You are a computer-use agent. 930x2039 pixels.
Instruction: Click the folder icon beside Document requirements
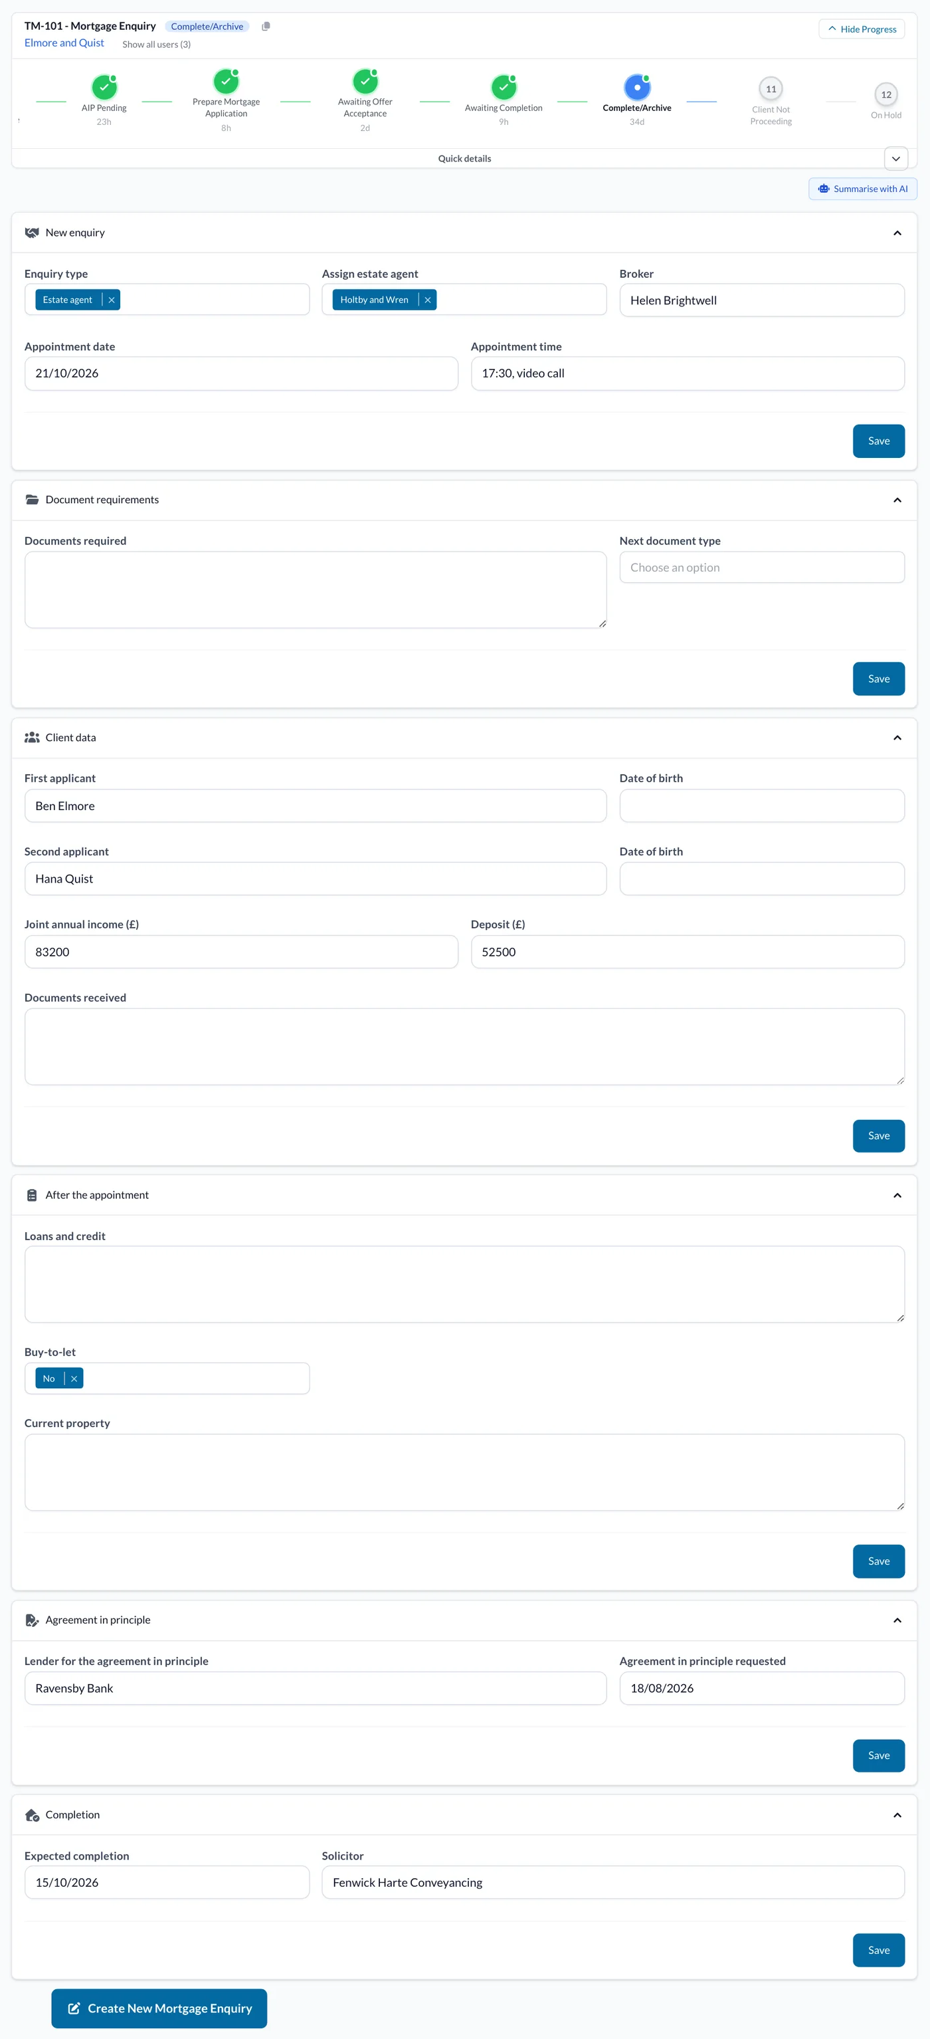(x=32, y=500)
